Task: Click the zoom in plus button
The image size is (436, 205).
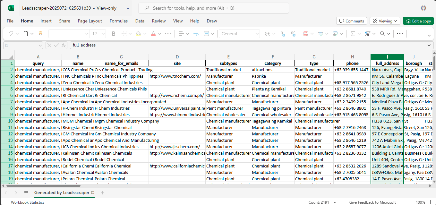Action: pyautogui.click(x=431, y=202)
